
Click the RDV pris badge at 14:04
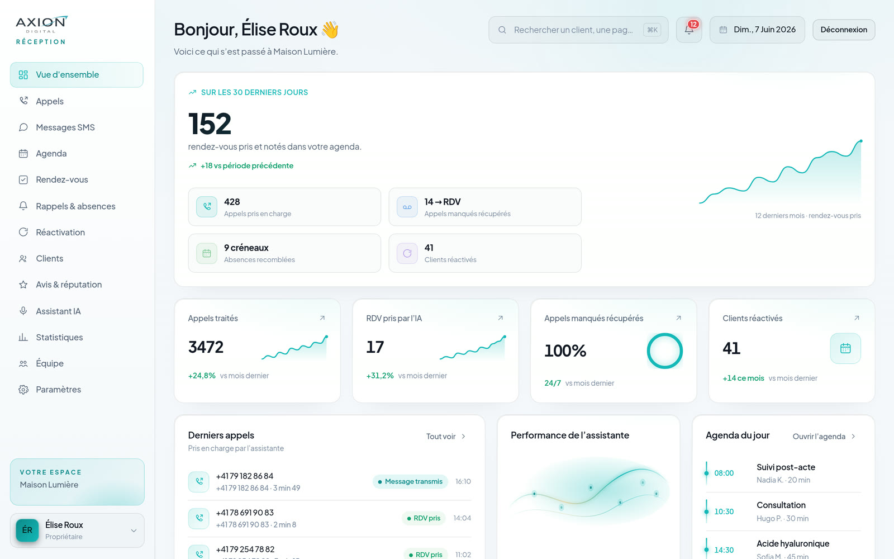coord(424,518)
